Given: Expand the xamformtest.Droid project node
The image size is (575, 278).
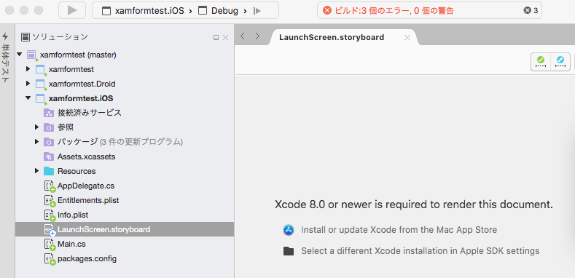Looking at the screenshot, I should 28,84.
